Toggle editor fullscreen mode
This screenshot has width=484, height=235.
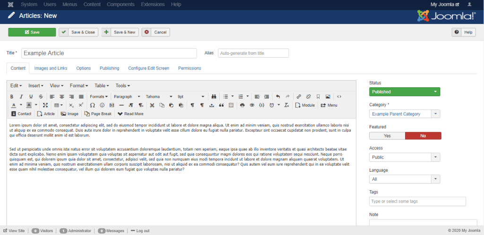click(45, 105)
